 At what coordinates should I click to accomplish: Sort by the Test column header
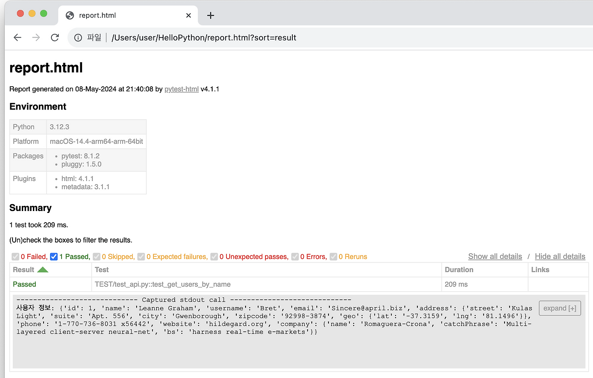pyautogui.click(x=266, y=270)
